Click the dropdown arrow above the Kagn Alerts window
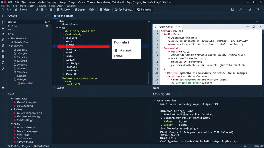 (x=257, y=22)
